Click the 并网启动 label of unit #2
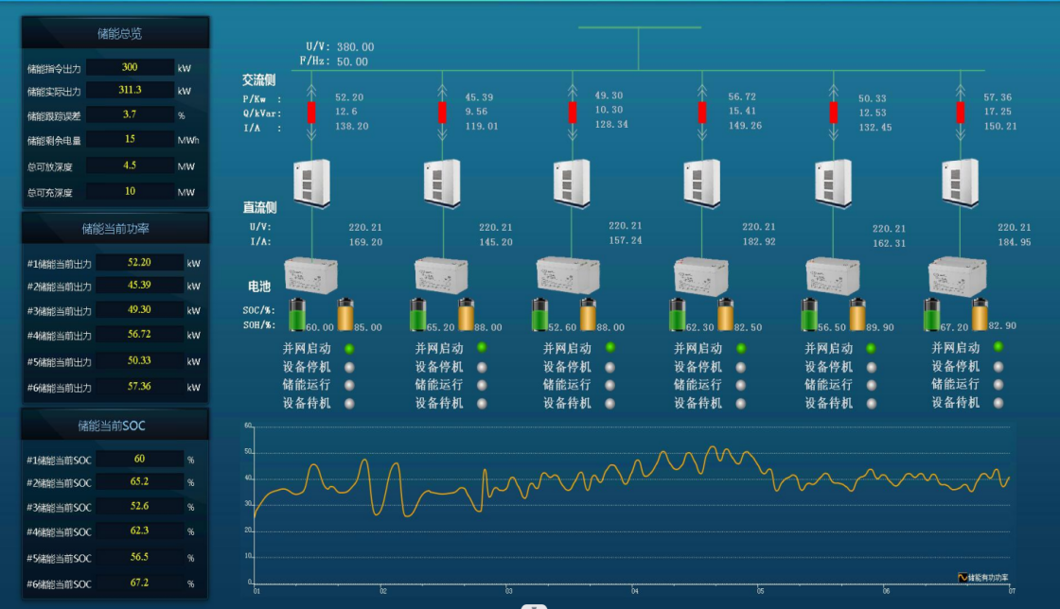Image resolution: width=1060 pixels, height=609 pixels. [439, 349]
